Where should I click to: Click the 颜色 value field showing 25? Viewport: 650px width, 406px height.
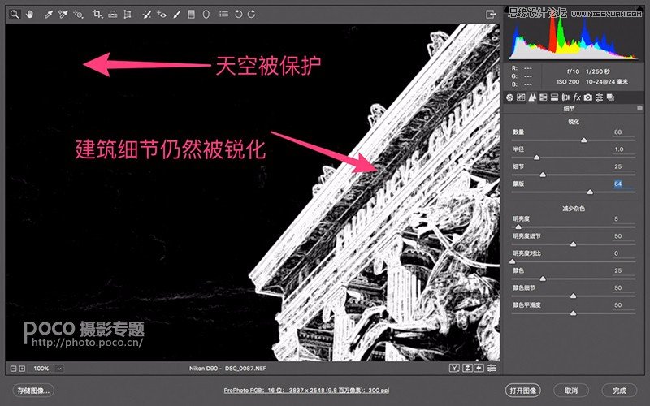click(x=623, y=270)
